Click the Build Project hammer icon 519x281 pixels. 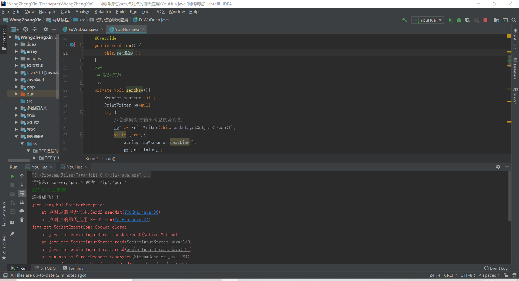point(405,20)
